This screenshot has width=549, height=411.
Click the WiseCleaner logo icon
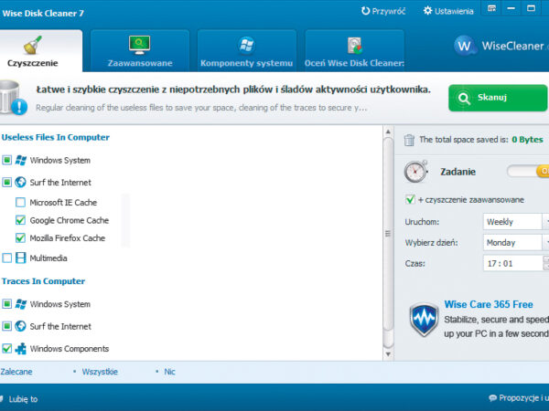[x=465, y=46]
